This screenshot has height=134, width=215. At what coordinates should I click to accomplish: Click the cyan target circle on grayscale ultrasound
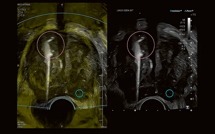tap(169, 93)
